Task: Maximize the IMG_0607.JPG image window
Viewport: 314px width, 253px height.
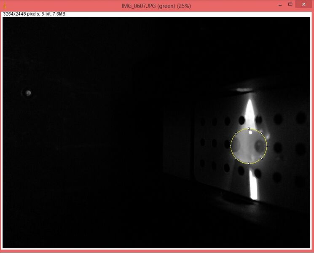Action: point(290,4)
